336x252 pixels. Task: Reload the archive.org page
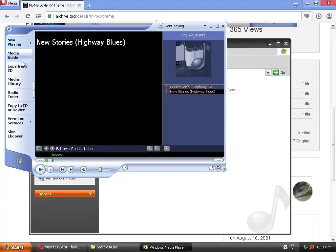pyautogui.click(x=28, y=16)
